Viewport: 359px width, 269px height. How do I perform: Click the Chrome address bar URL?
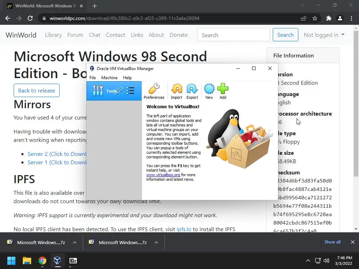point(124,18)
